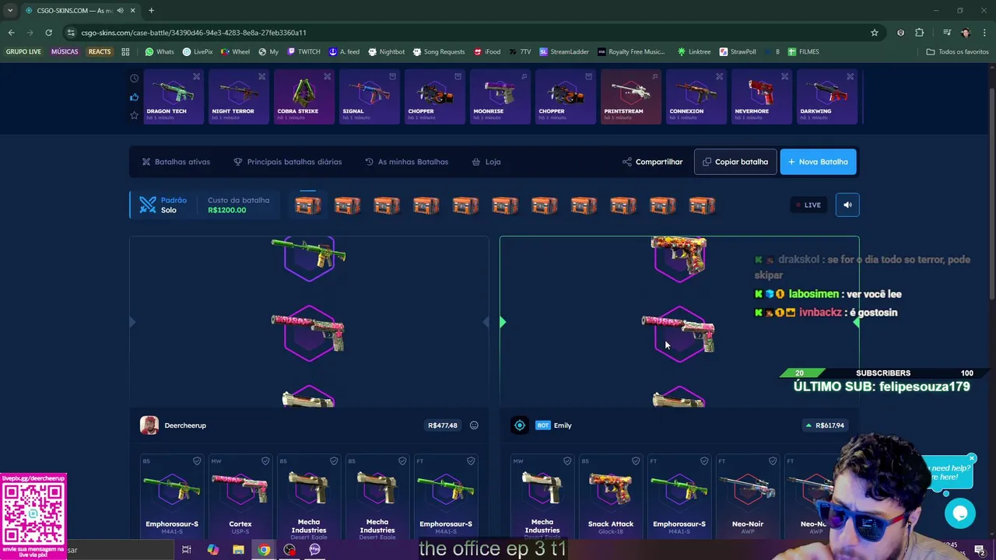Open the PRINTSTREAM drop in live feed
The width and height of the screenshot is (996, 560).
[631, 97]
